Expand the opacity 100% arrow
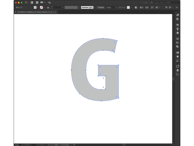Viewport: 194px width, 146px height. 116,8
